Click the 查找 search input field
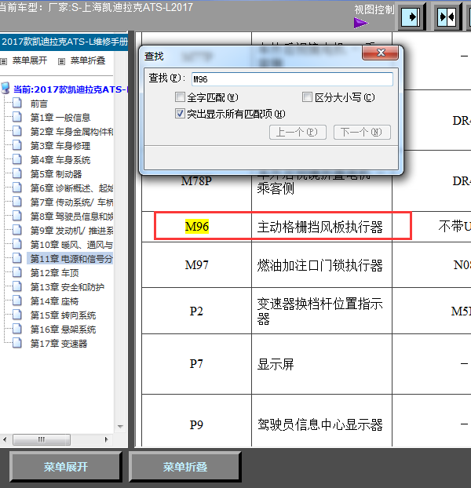Image resolution: width=471 pixels, height=488 pixels. 292,79
